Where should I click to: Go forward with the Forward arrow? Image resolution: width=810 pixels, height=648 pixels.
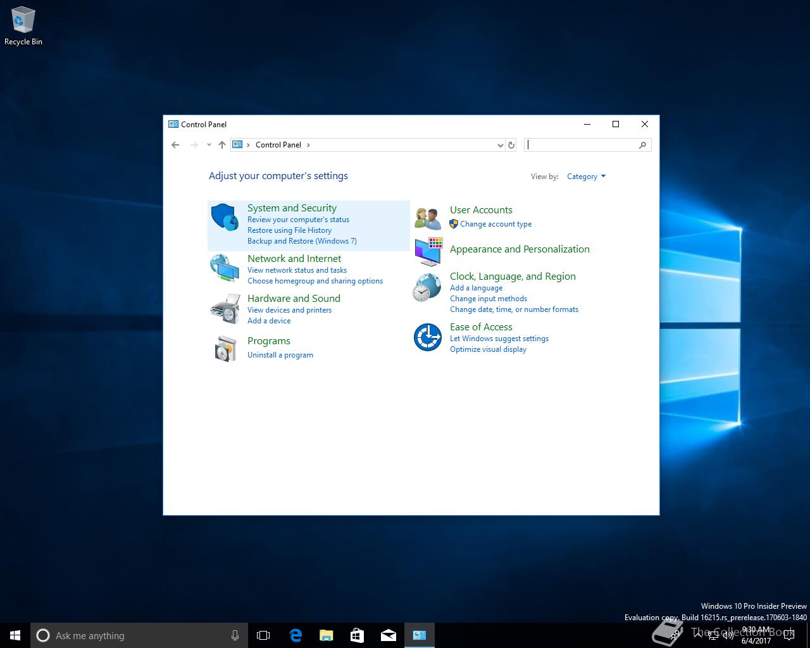194,145
